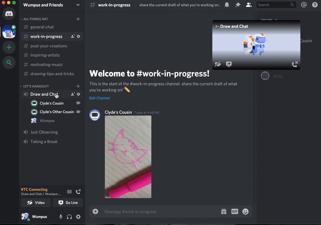
Task: Open the Nitro gift icon
Action: point(224,211)
